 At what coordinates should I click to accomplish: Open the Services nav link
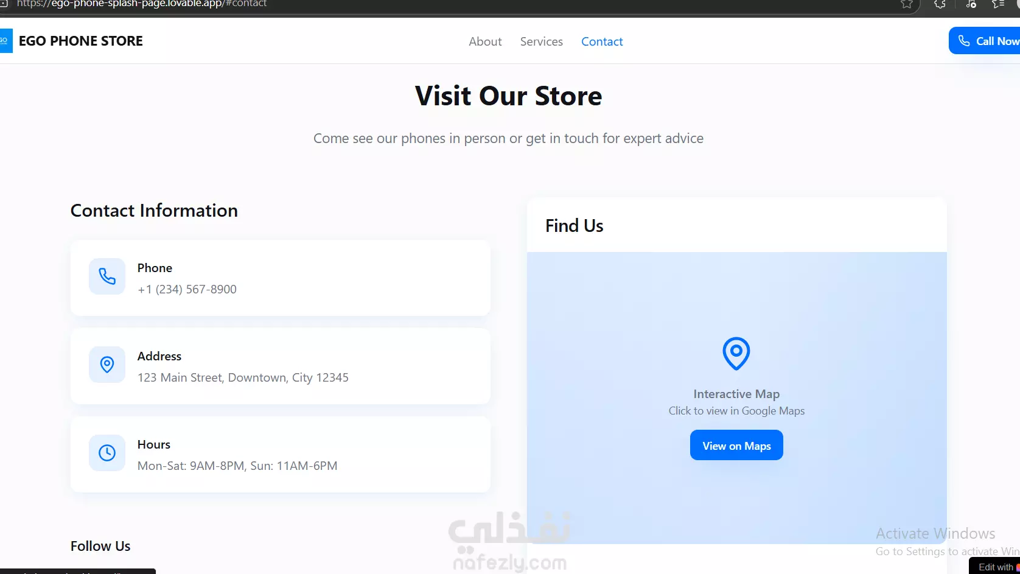[541, 41]
